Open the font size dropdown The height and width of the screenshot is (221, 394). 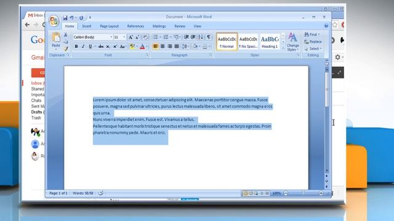(x=124, y=37)
